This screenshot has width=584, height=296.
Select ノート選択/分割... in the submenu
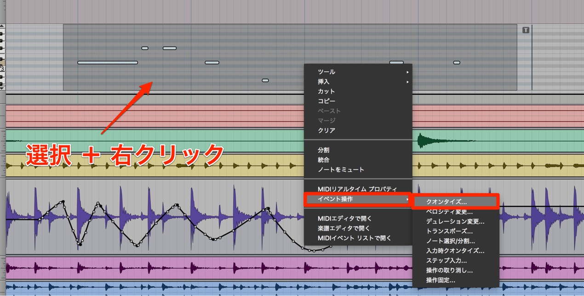455,241
